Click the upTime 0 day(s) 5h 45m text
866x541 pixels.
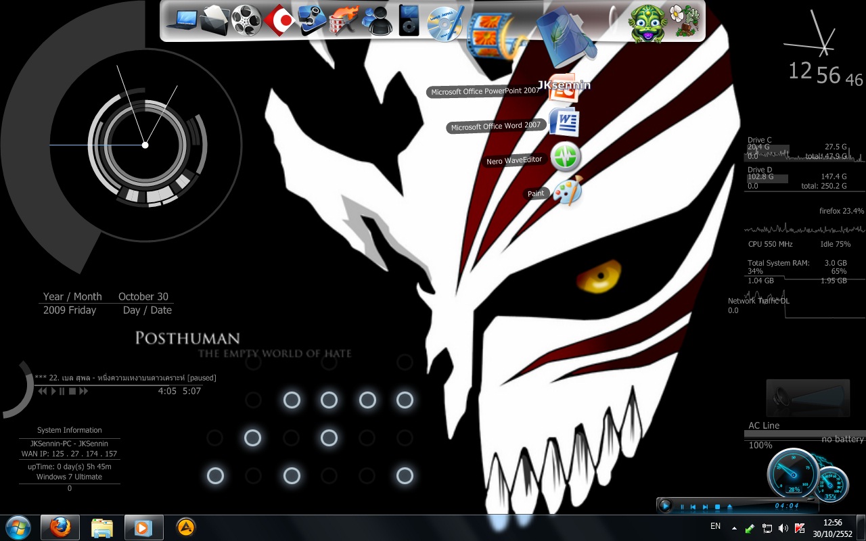[70, 467]
